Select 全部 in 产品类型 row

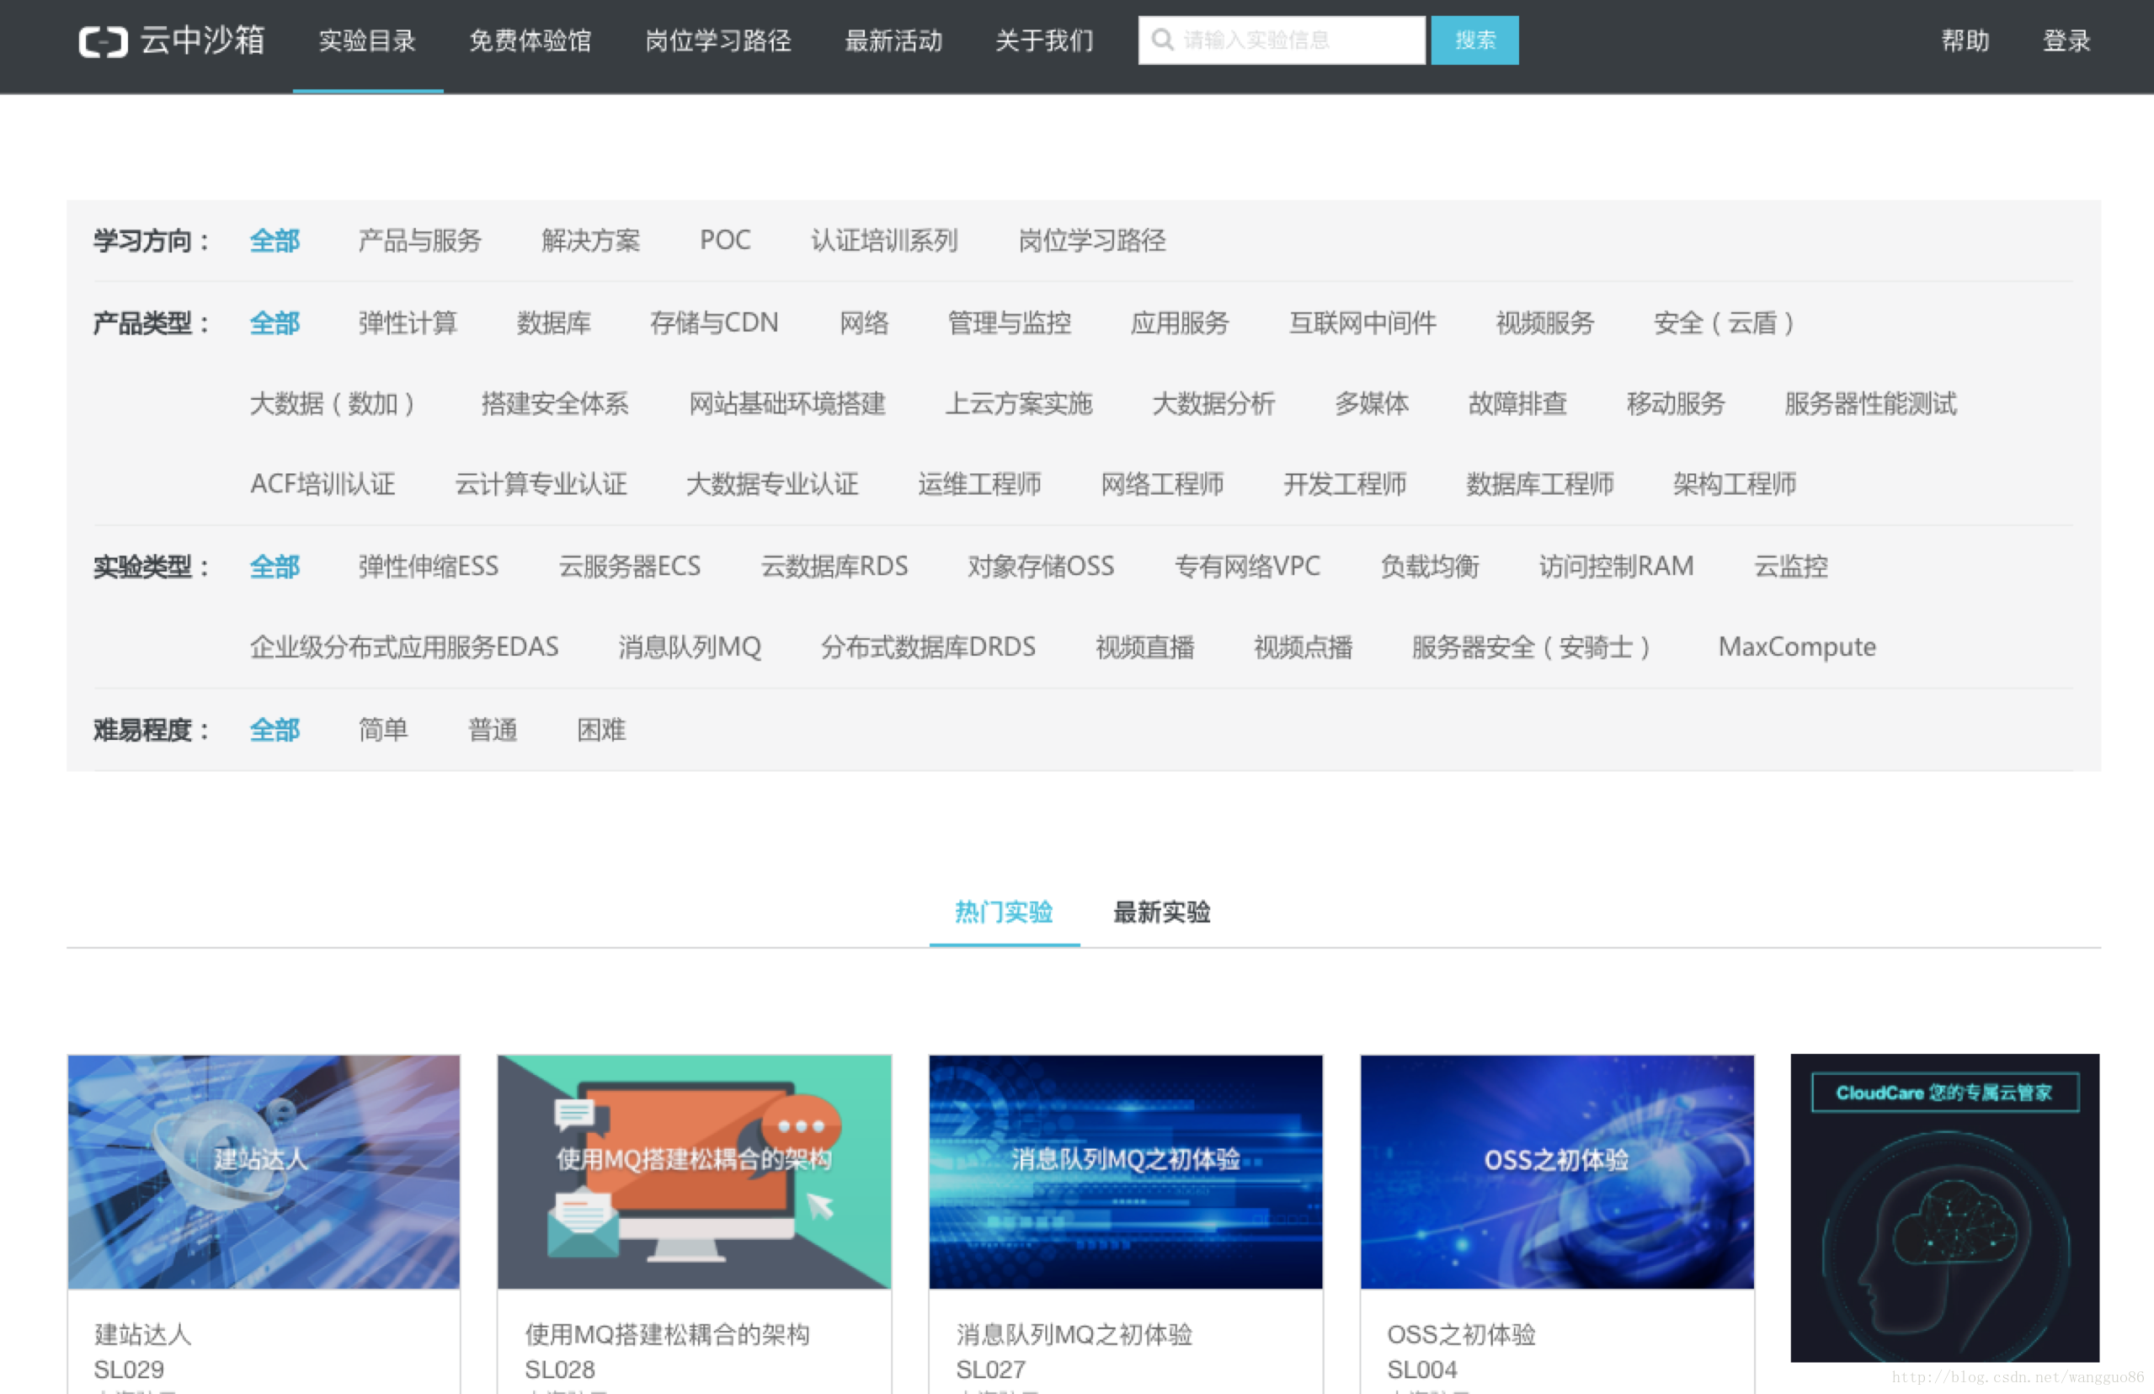(275, 323)
